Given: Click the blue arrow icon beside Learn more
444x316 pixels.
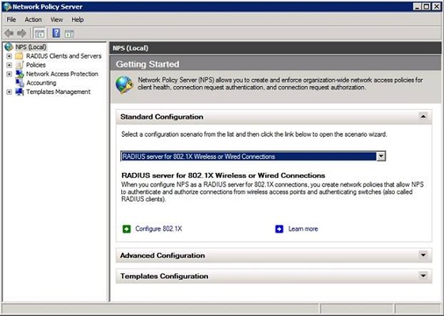Looking at the screenshot, I should pos(279,229).
